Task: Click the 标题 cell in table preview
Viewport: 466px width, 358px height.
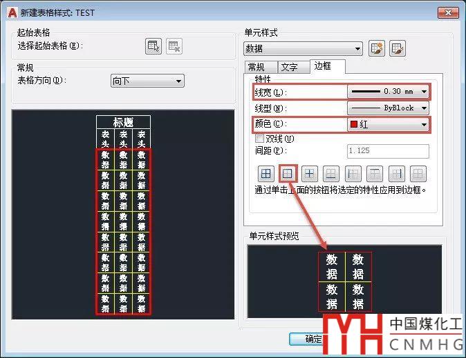Action: [x=123, y=122]
